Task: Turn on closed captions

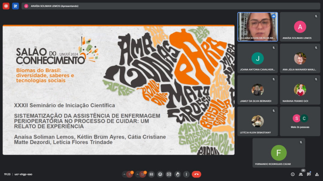Action: 152,174
